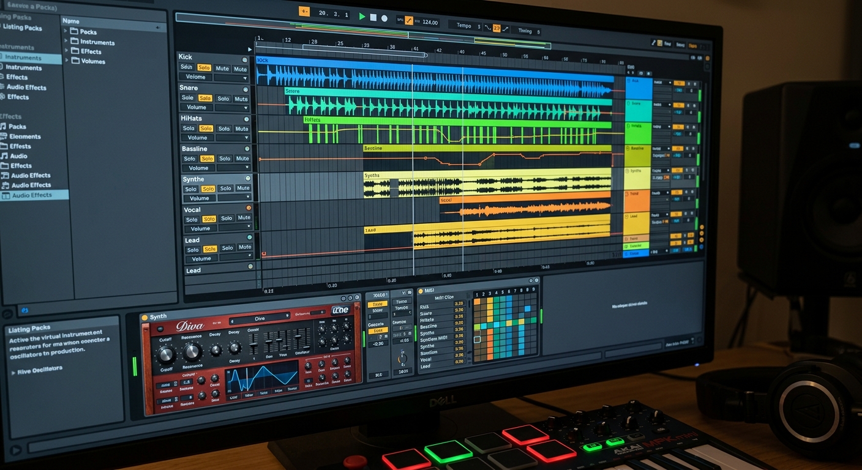Select the highlighted Audio Effects browser entry
This screenshot has height=470, width=862.
pos(34,195)
